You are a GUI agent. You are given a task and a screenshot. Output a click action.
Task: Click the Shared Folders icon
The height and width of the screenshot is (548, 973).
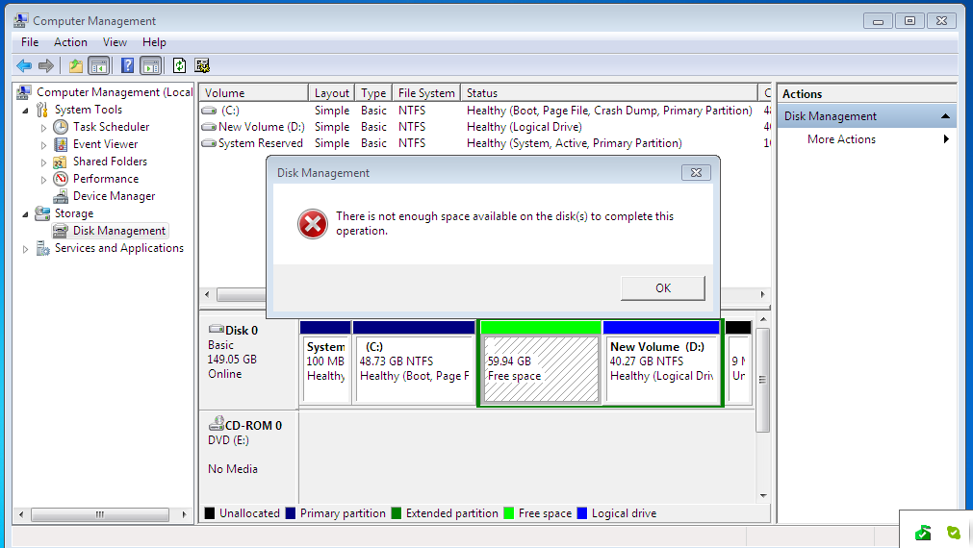point(61,162)
